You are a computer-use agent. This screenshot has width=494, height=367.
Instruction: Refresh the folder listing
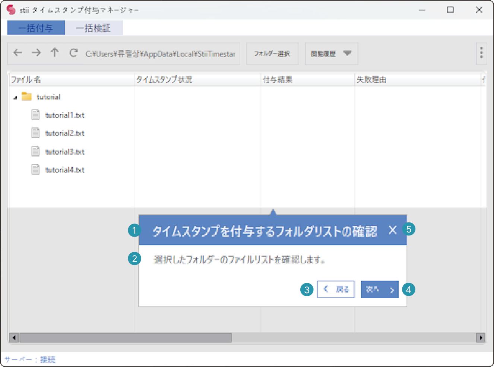[73, 53]
